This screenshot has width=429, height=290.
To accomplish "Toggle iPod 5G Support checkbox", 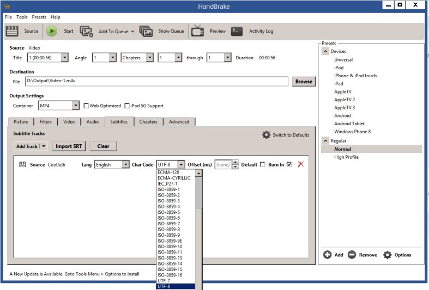I will click(x=127, y=106).
